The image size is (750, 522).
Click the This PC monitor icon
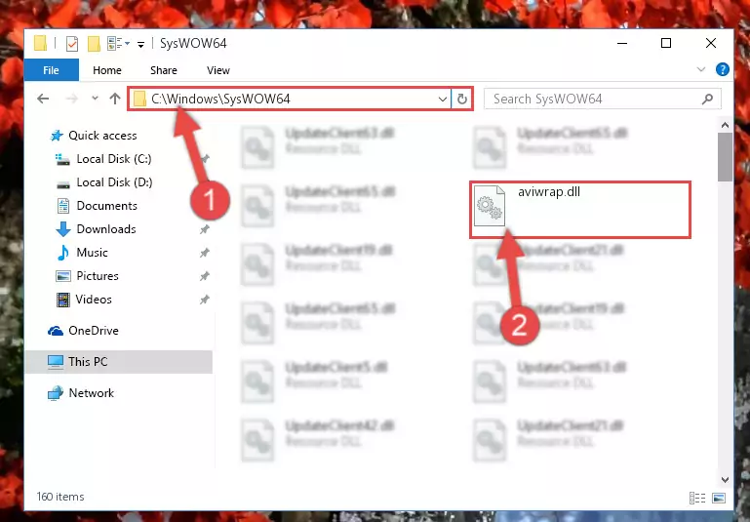56,362
